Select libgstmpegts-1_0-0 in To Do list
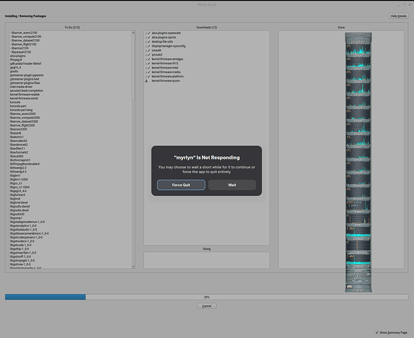Screen dimensions: 414x338 pos(22,260)
